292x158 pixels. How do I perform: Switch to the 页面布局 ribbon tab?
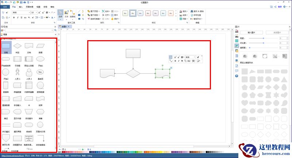(30, 7)
